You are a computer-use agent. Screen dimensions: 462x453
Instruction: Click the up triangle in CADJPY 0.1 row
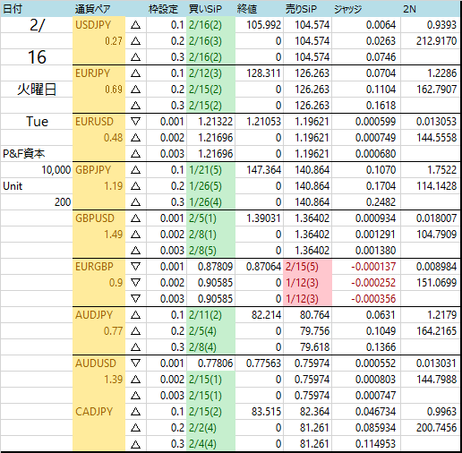tap(136, 412)
